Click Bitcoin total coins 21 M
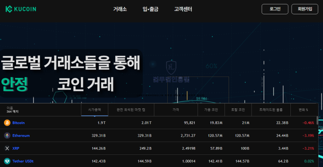 [x=246, y=123]
